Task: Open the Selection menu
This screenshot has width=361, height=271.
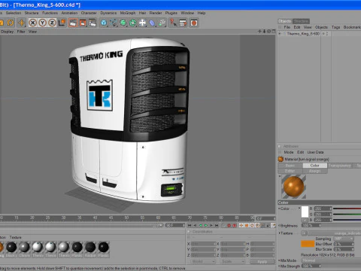Action: coord(14,13)
